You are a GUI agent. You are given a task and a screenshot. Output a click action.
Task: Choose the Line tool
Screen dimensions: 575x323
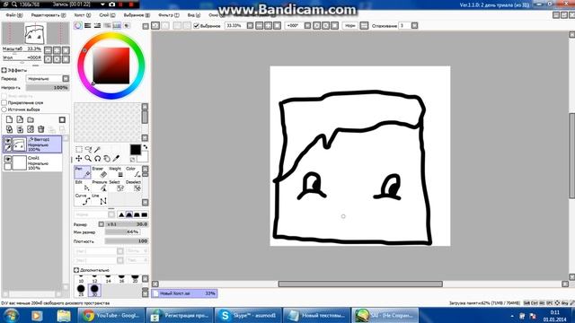tap(99, 199)
